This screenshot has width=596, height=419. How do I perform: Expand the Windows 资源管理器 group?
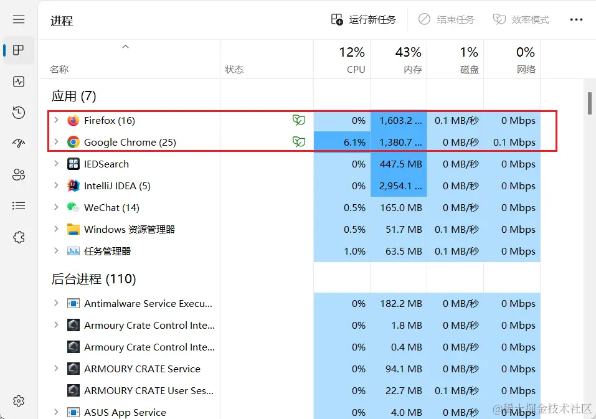56,228
